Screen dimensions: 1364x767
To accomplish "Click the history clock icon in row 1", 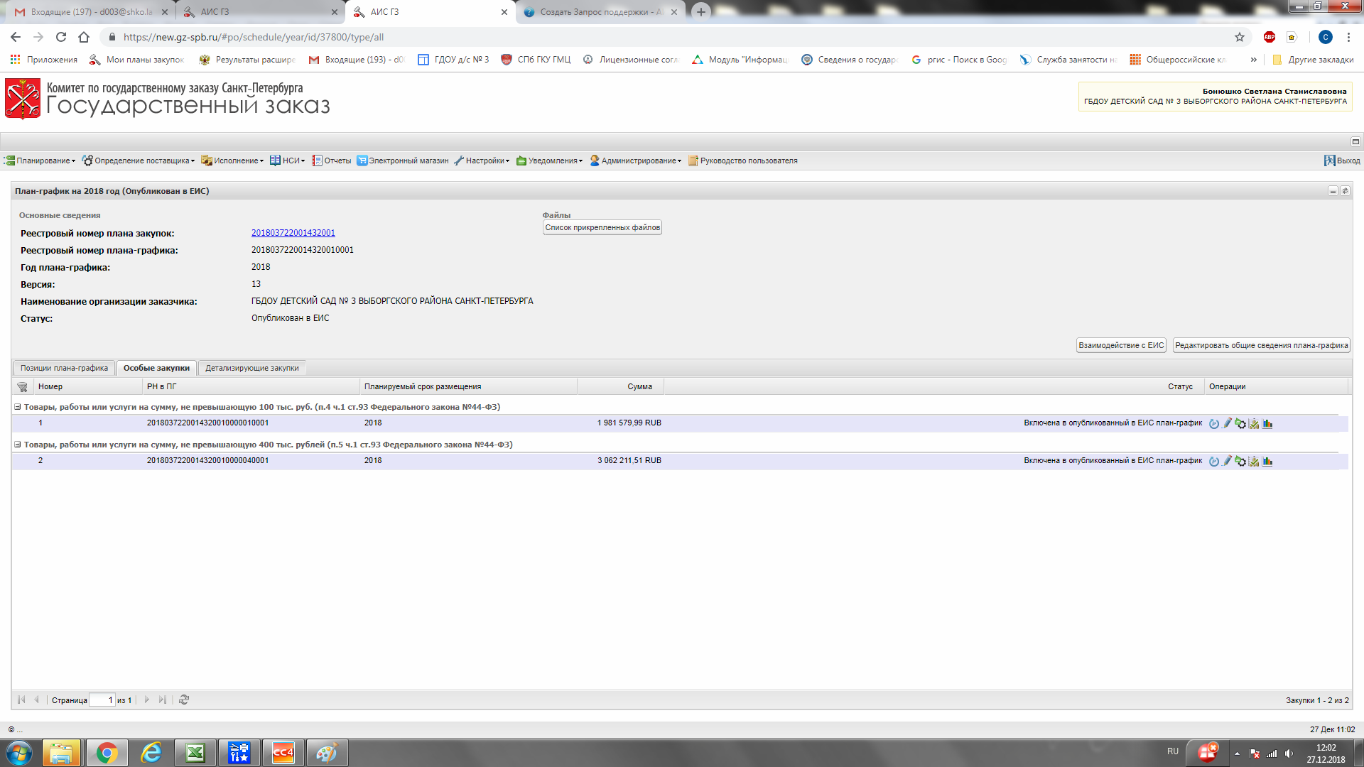I will pos(1213,423).
